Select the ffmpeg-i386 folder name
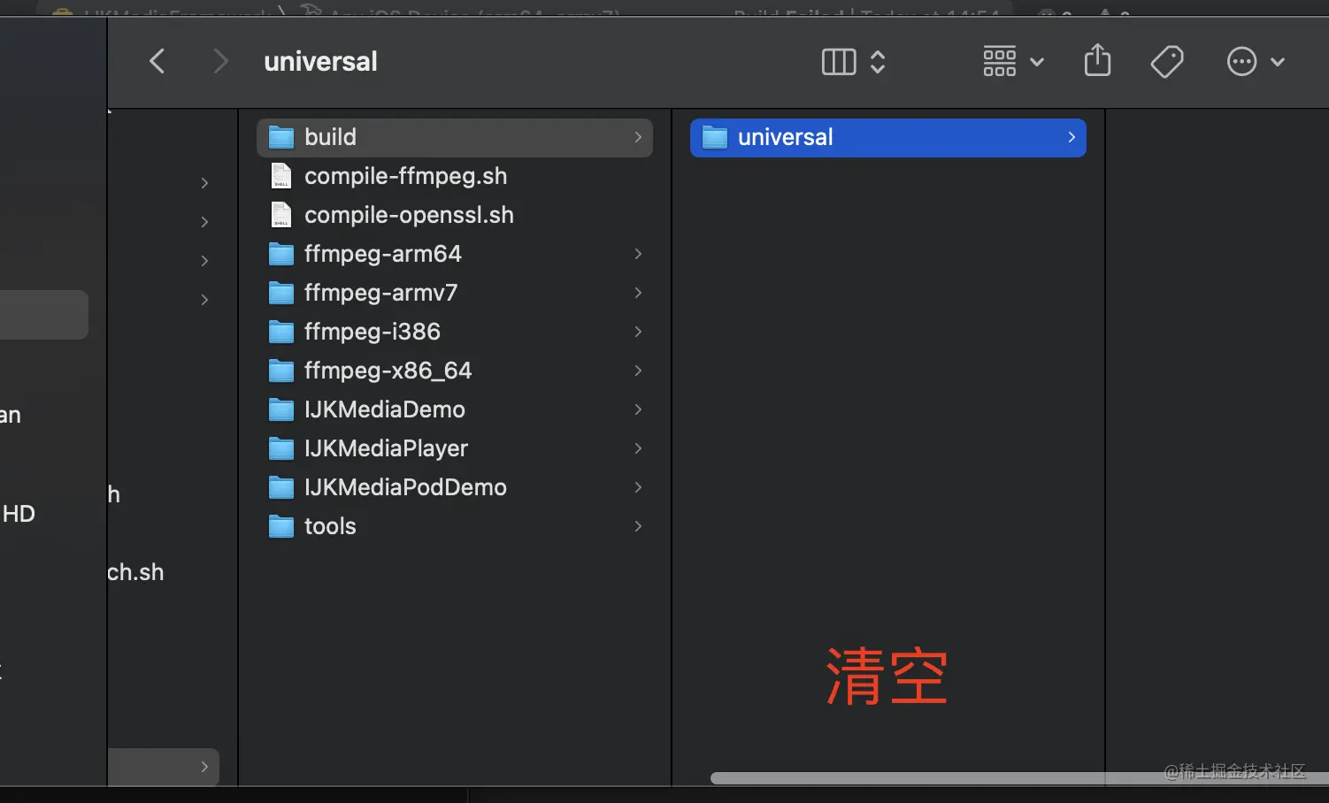The width and height of the screenshot is (1329, 803). (x=373, y=332)
